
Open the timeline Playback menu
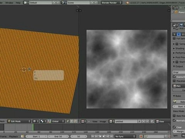13,136
